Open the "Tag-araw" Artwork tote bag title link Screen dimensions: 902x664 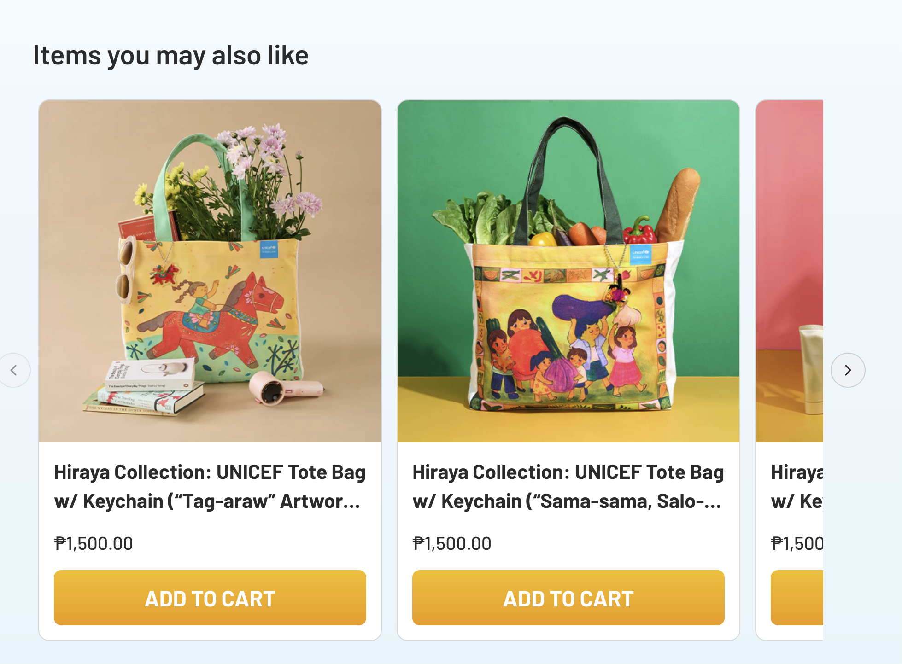[x=210, y=487]
